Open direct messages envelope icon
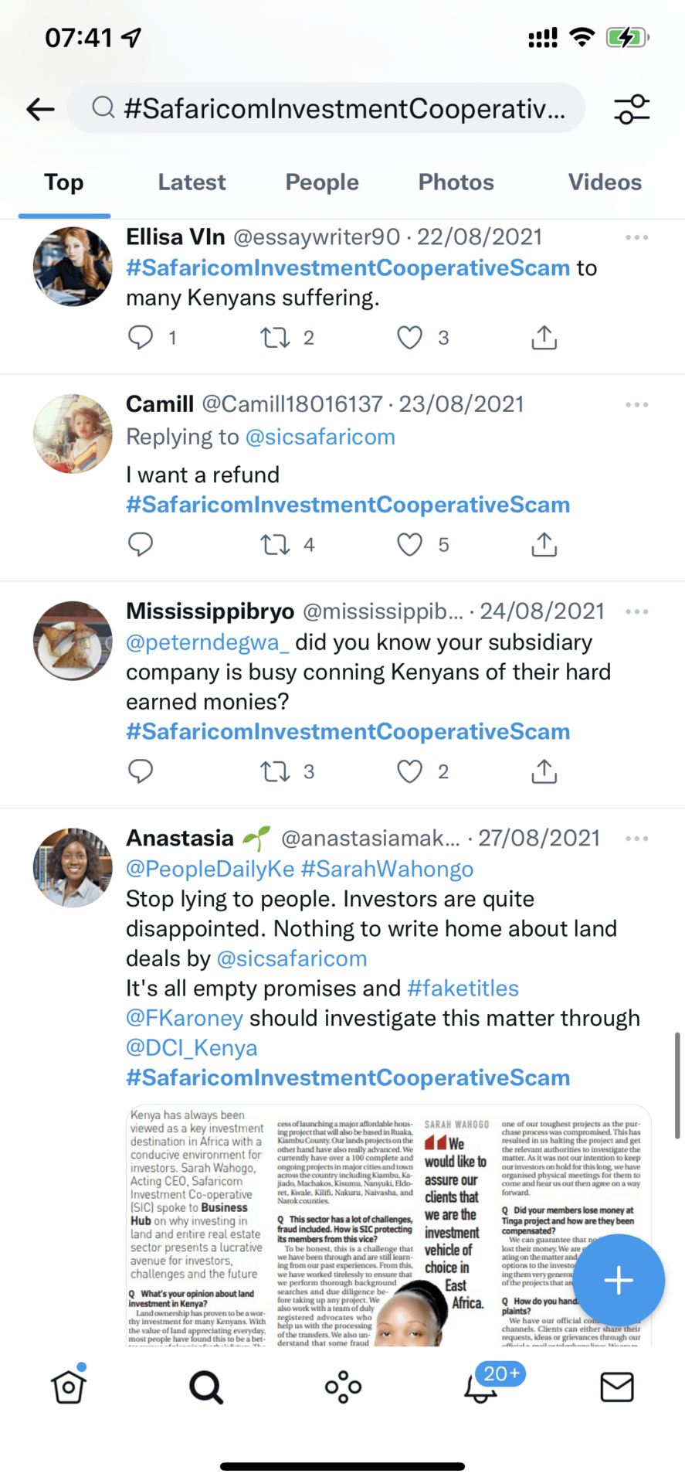Viewport: 685px width, 1484px height. [x=616, y=1387]
